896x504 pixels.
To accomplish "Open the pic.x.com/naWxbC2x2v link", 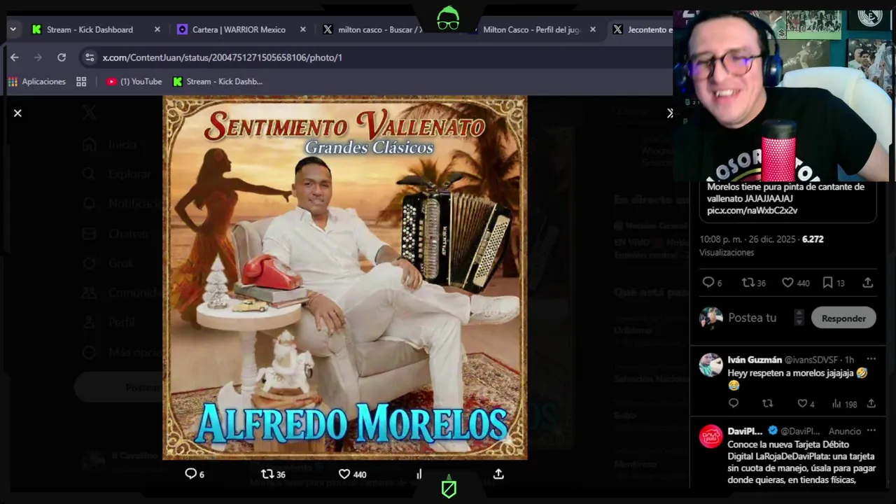I will [x=752, y=210].
